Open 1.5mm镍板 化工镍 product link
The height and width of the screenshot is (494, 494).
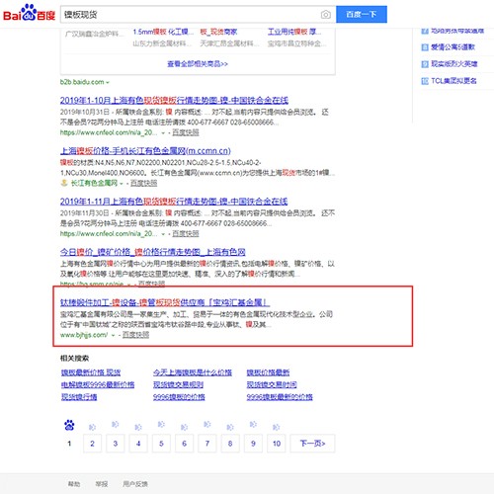point(163,32)
